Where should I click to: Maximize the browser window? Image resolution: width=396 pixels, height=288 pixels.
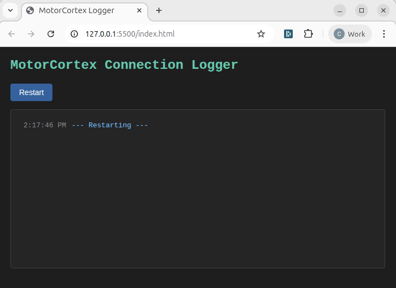tap(362, 10)
